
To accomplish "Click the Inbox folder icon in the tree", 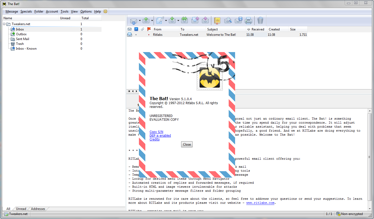I will click(13, 29).
